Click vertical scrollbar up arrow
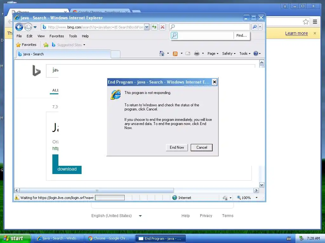This screenshot has height=243, width=325. click(x=262, y=62)
